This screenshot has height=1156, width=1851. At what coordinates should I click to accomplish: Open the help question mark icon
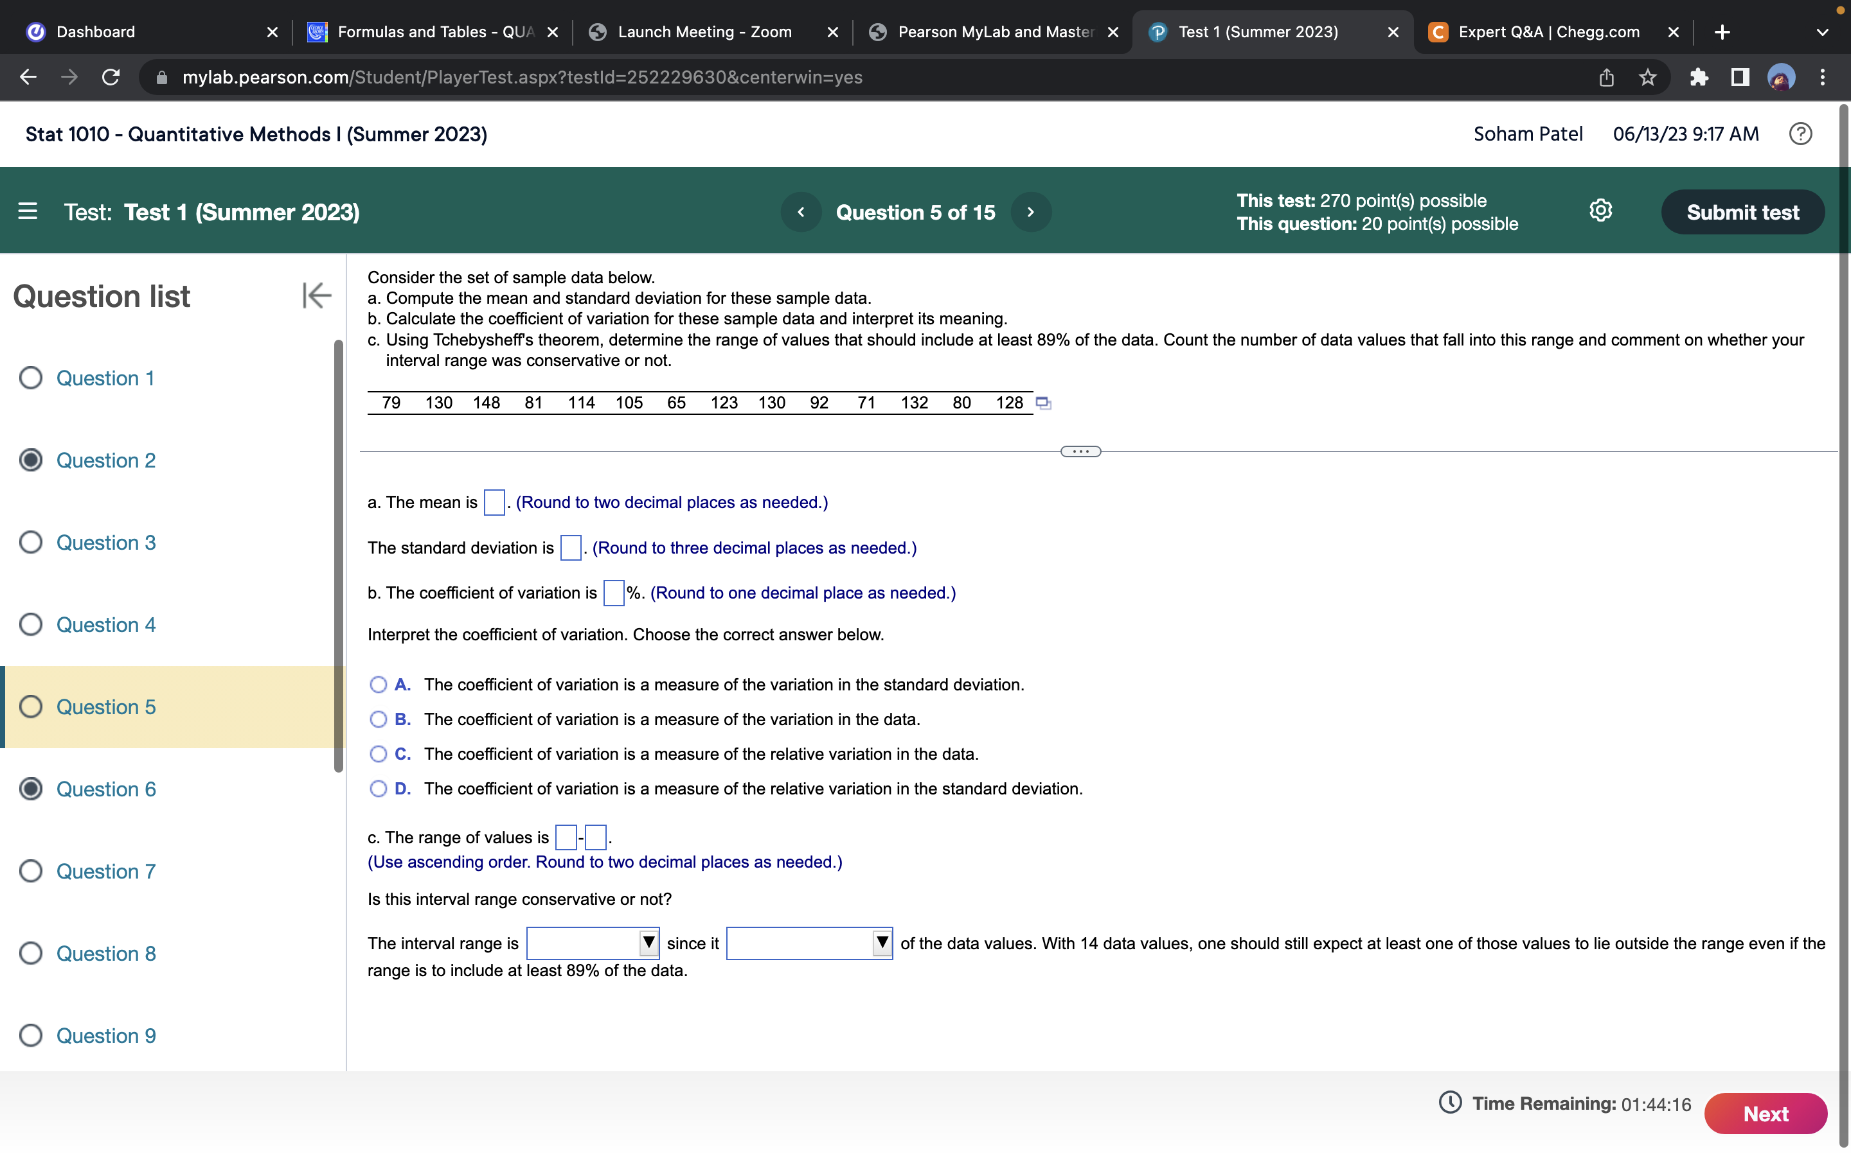pyautogui.click(x=1802, y=134)
